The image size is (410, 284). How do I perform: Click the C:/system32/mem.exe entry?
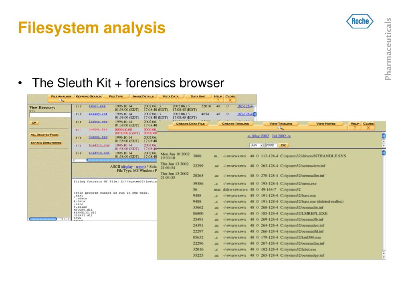(x=298, y=183)
